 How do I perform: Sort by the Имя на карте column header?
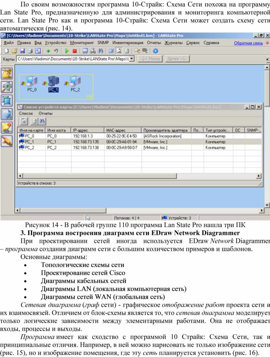click(x=31, y=130)
